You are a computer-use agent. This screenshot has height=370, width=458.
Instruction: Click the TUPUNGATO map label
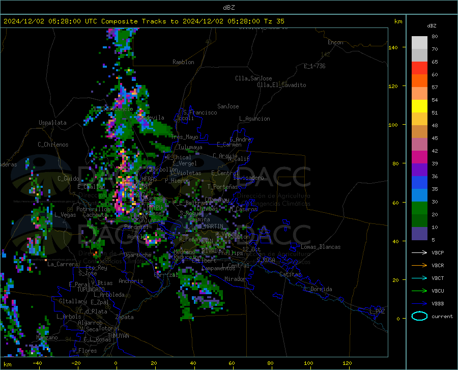[91, 290]
